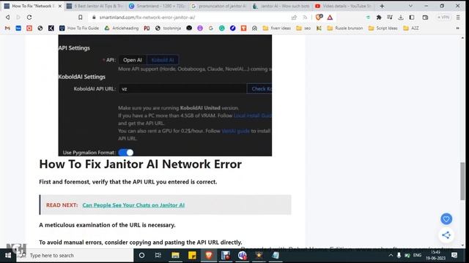
Task: Switch to the 'Video details - YouTube' tab
Action: (x=344, y=6)
